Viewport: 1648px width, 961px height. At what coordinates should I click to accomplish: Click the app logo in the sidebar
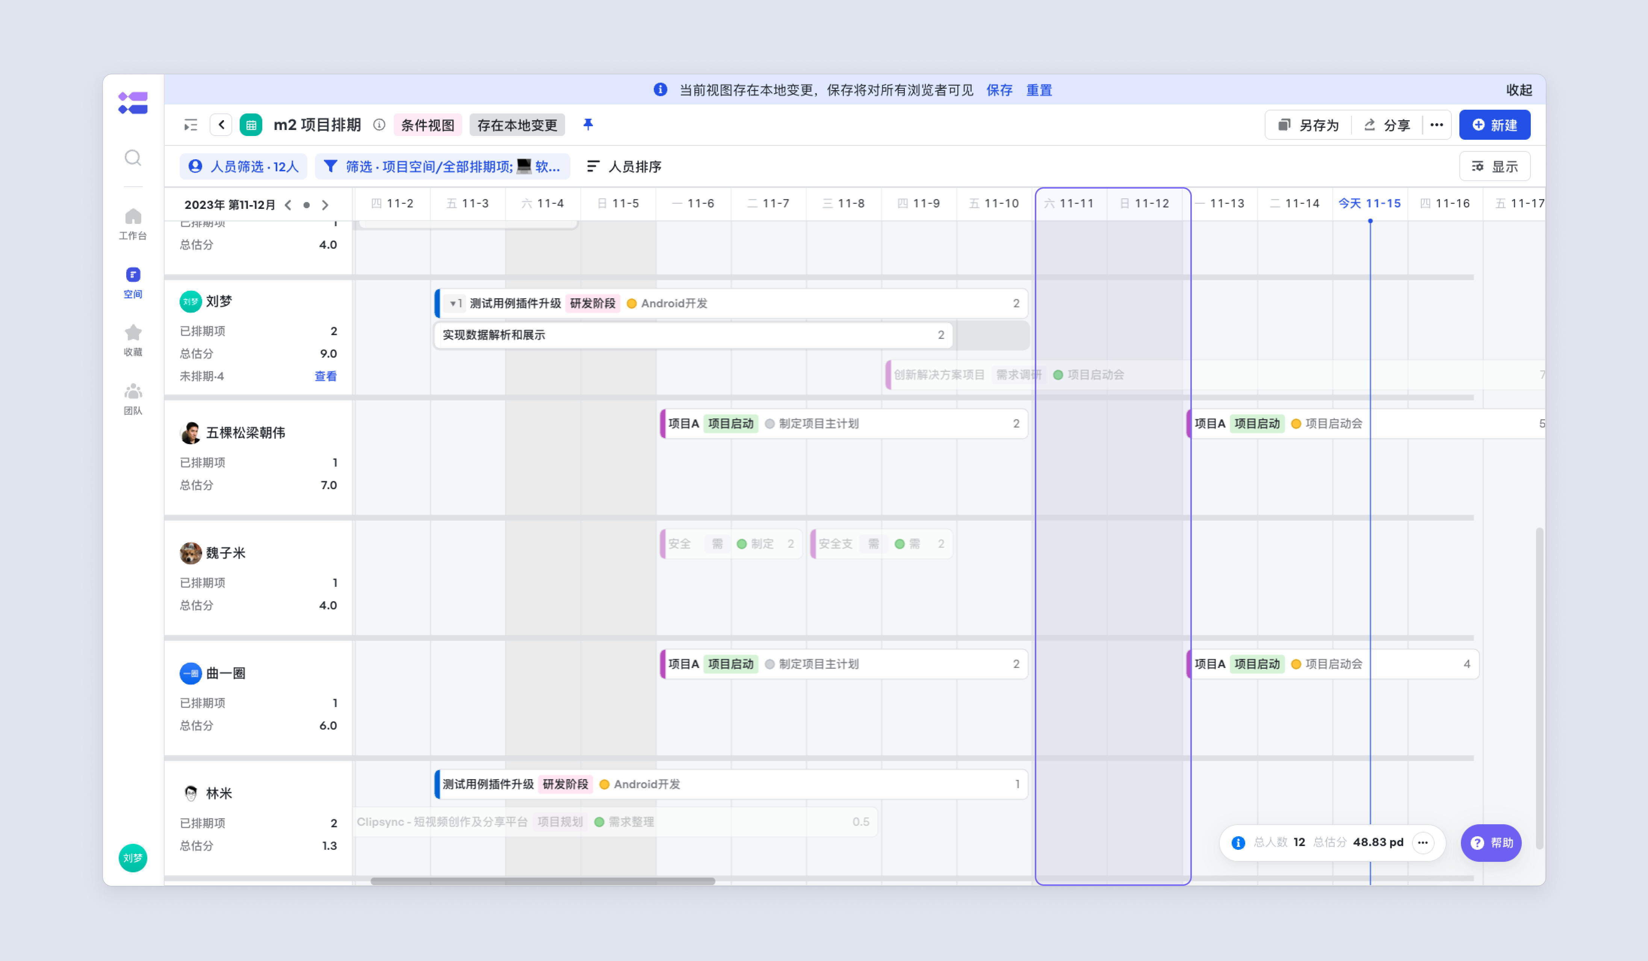coord(133,103)
